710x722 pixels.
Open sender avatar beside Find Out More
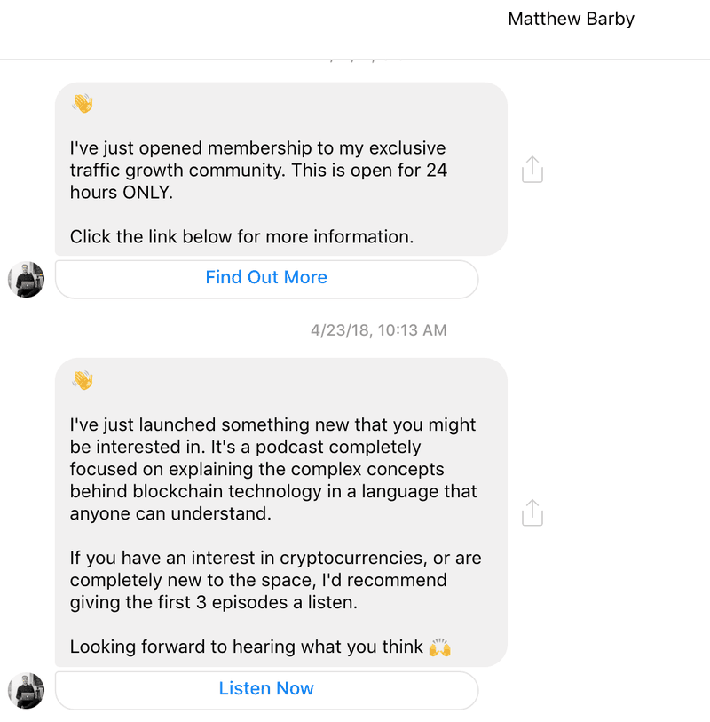pyautogui.click(x=27, y=280)
